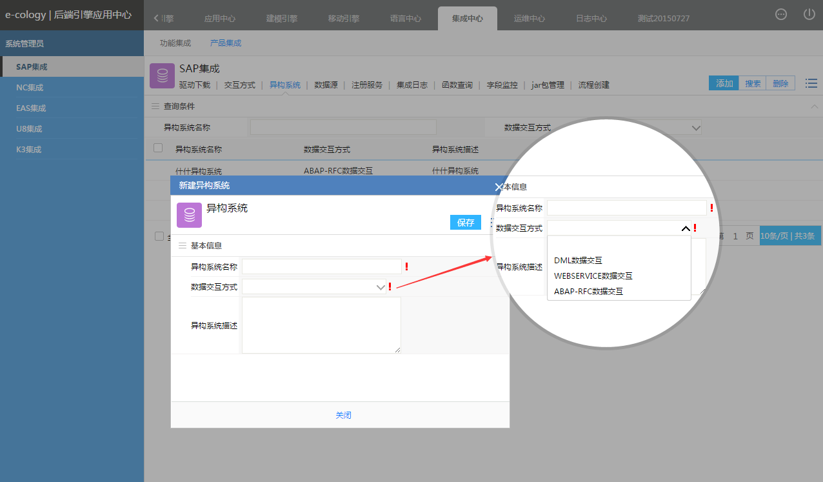The height and width of the screenshot is (482, 823).
Task: Open 产品集成 sub-tab
Action: click(226, 43)
